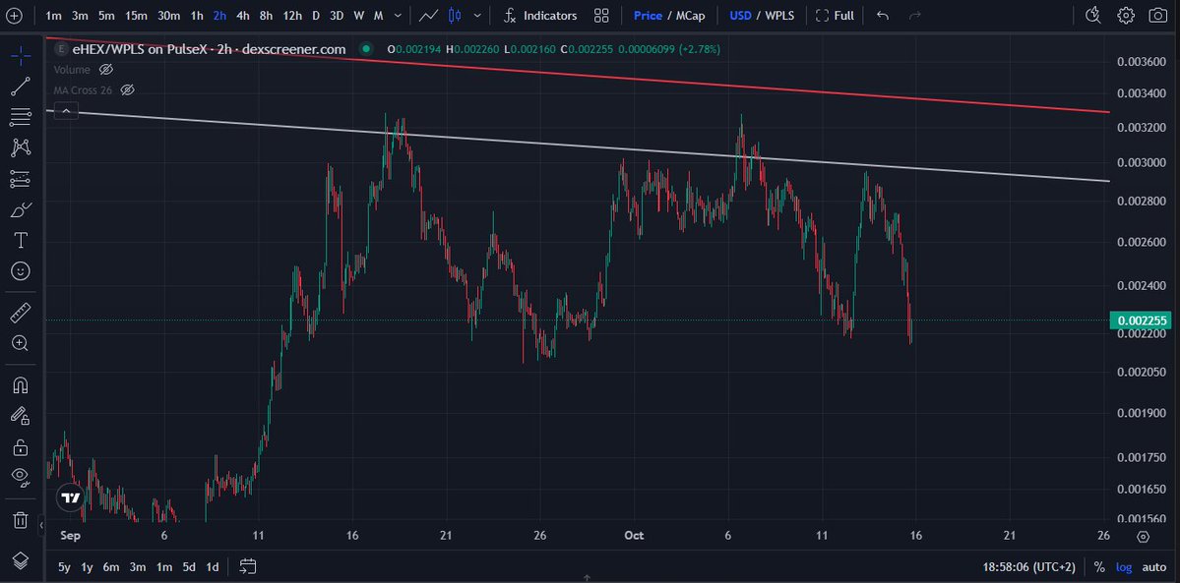Viewport: 1180px width, 583px height.
Task: Activate the zoom in tool
Action: pyautogui.click(x=21, y=343)
